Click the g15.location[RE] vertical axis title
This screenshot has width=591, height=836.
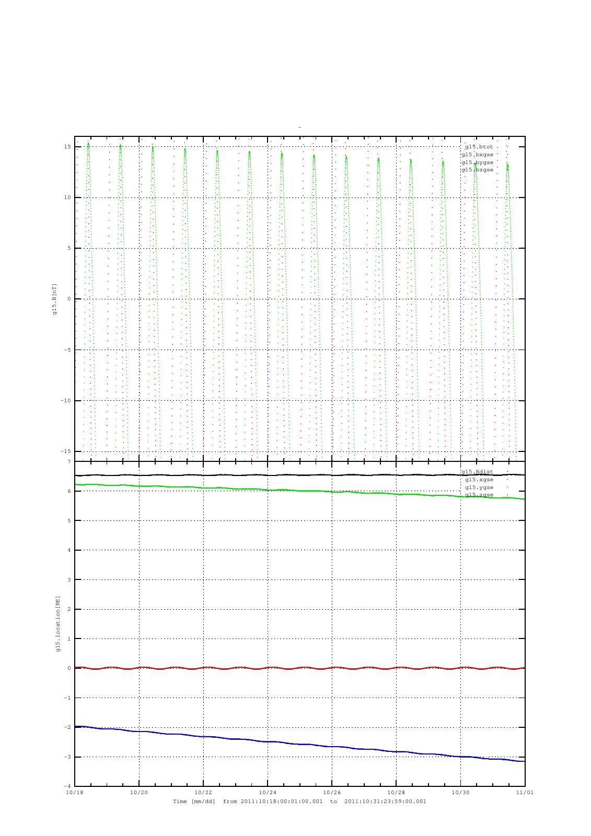(58, 623)
